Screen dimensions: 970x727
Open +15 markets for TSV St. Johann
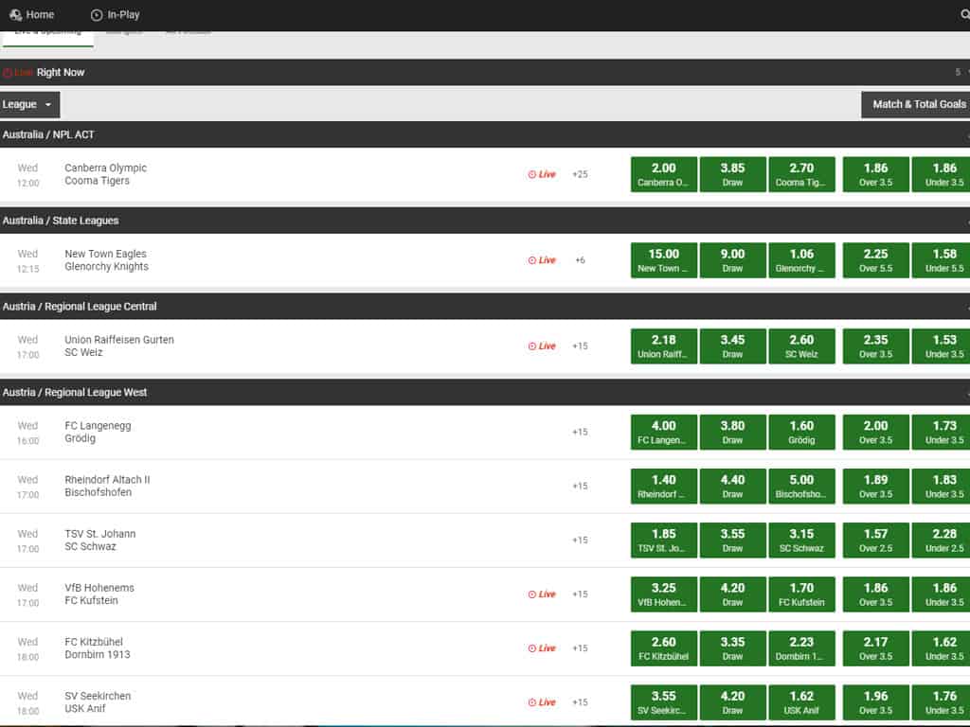[581, 541]
